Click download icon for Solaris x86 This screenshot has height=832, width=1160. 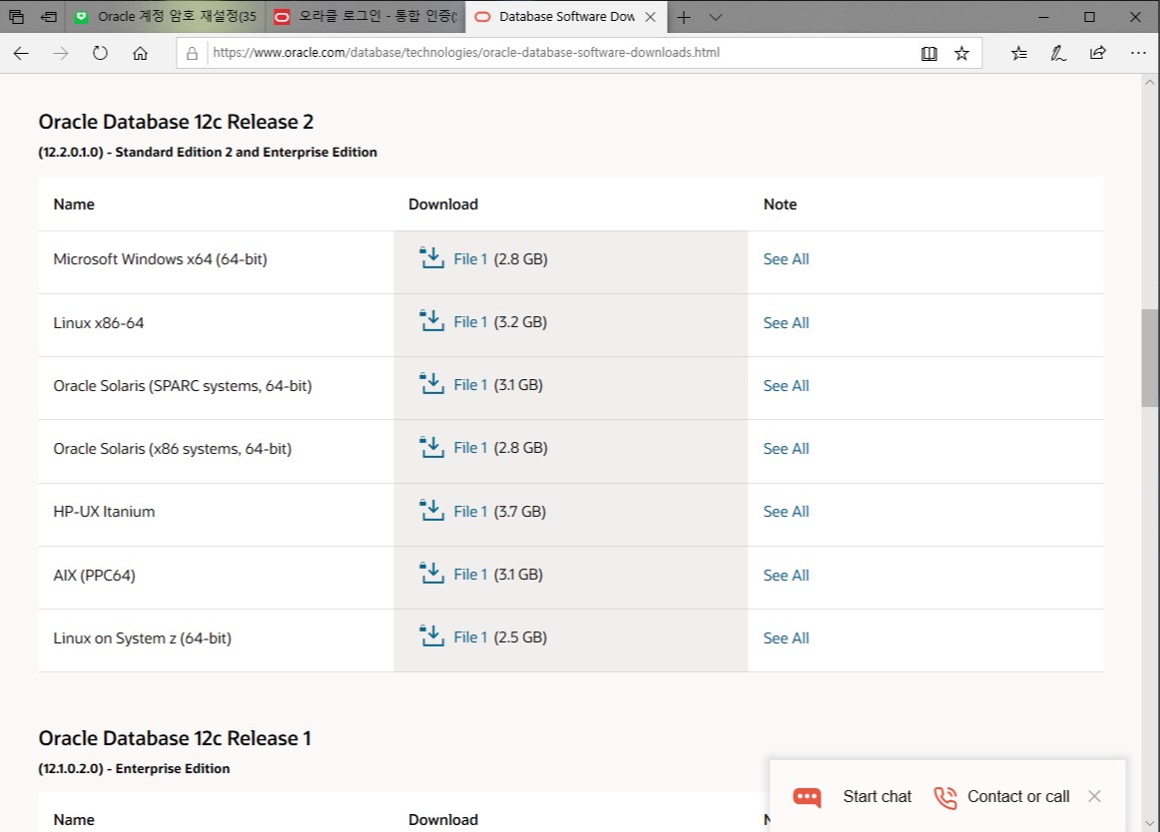tap(432, 447)
